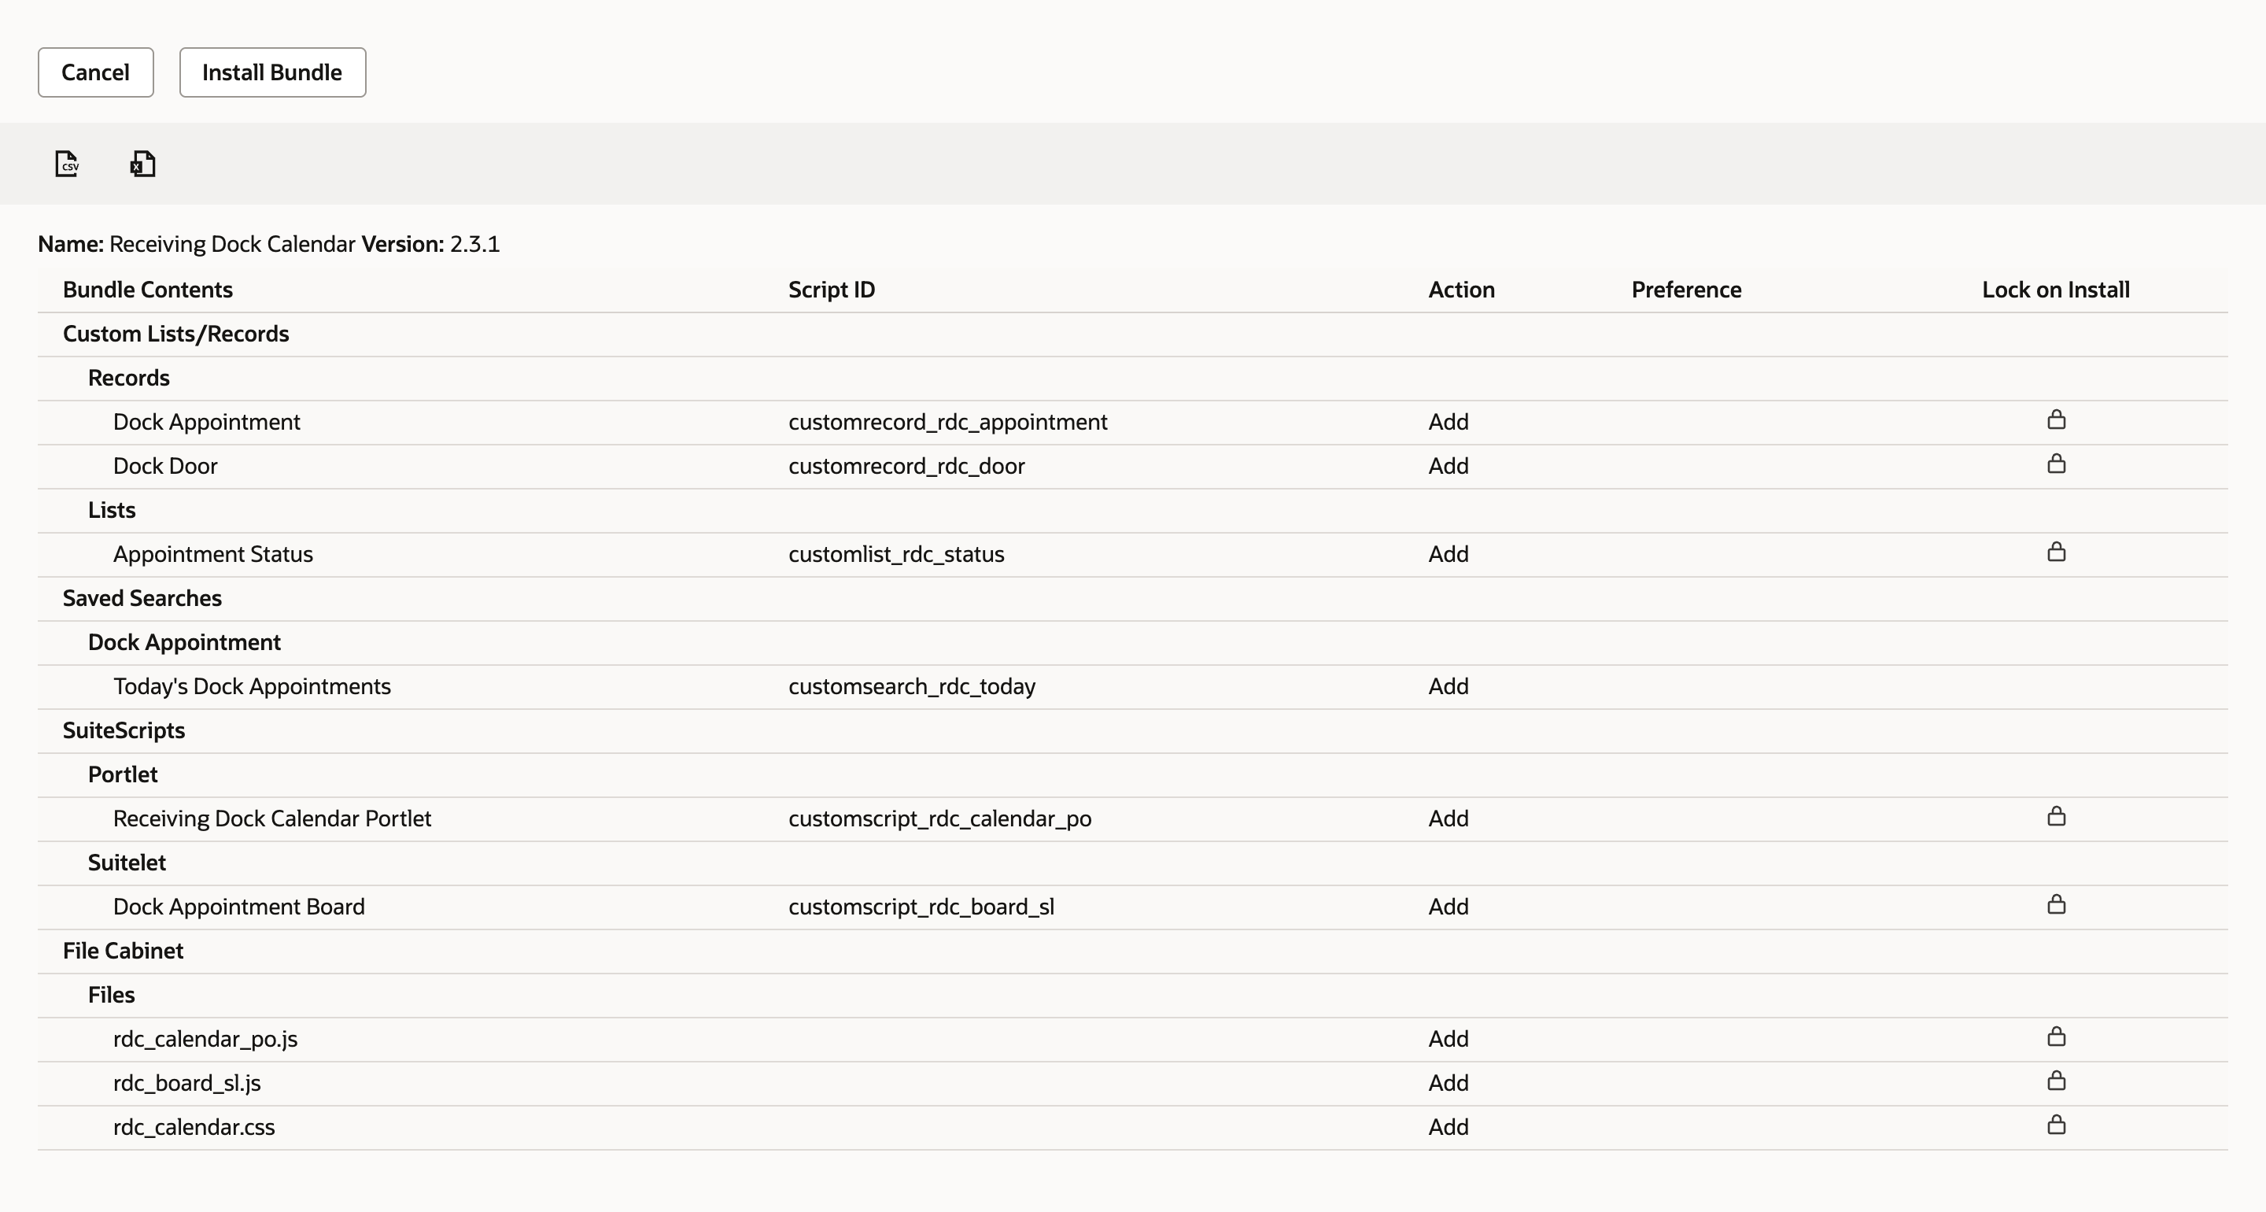Select script ID customrecord_rdc_door
Screen dimensions: 2266x1212
906,466
